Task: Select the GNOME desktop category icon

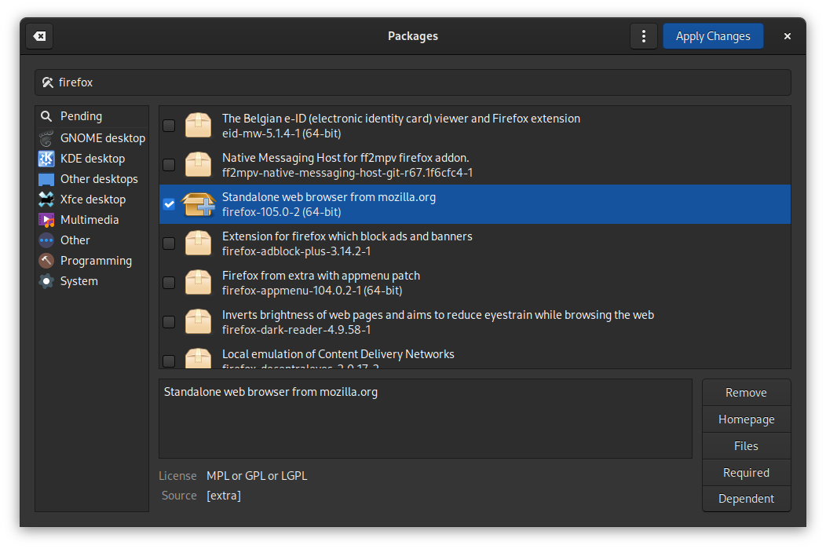Action: (x=47, y=137)
